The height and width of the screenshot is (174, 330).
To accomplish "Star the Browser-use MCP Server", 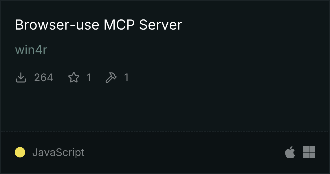I will (74, 77).
